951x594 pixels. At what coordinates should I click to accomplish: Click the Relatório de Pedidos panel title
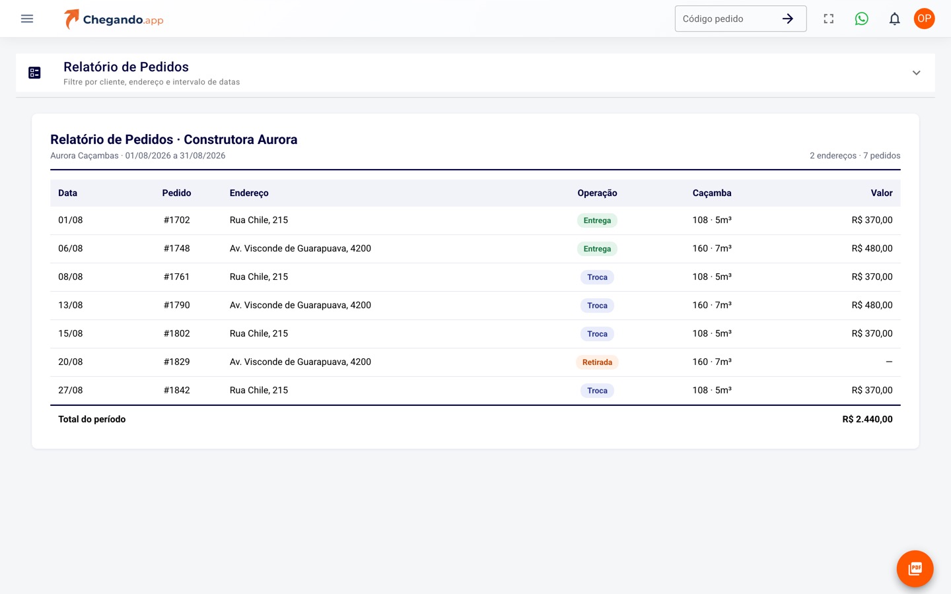click(126, 67)
